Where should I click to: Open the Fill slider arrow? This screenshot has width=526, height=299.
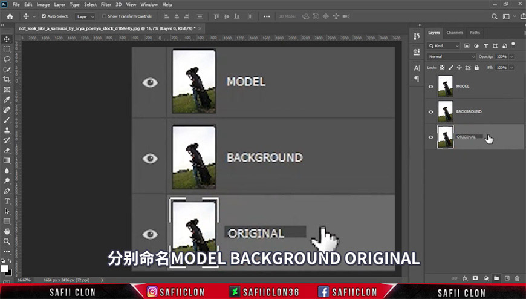click(512, 68)
